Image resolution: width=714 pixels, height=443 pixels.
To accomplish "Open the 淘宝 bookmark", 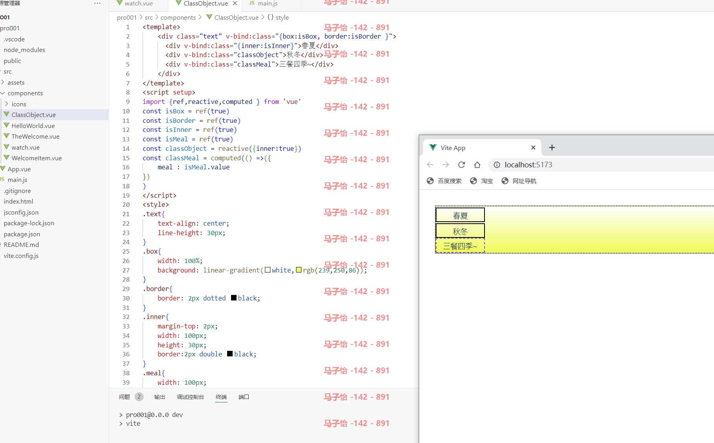I will tap(481, 181).
